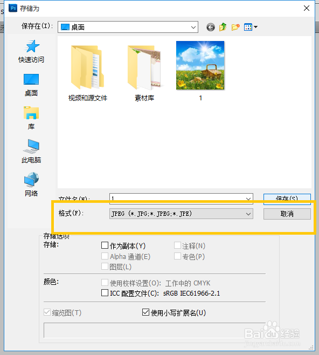Close the 存储为 dialog
319x355 pixels.
pyautogui.click(x=307, y=9)
